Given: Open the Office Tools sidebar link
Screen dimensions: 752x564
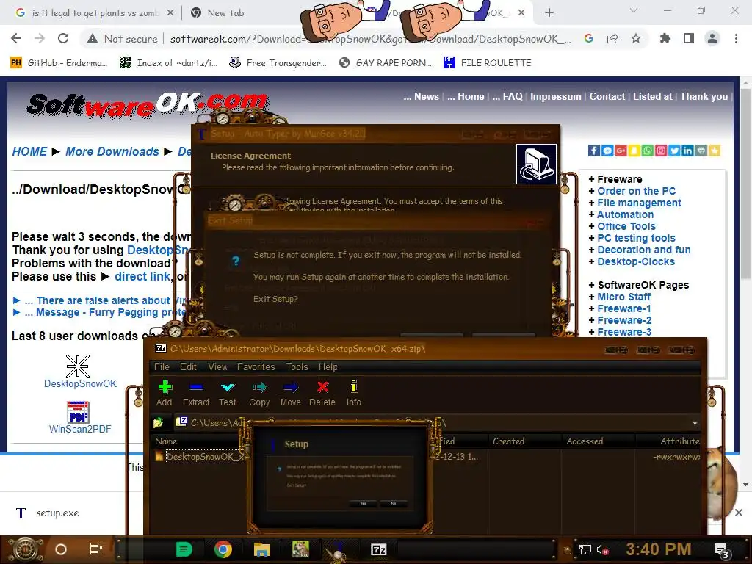Looking at the screenshot, I should tap(626, 226).
